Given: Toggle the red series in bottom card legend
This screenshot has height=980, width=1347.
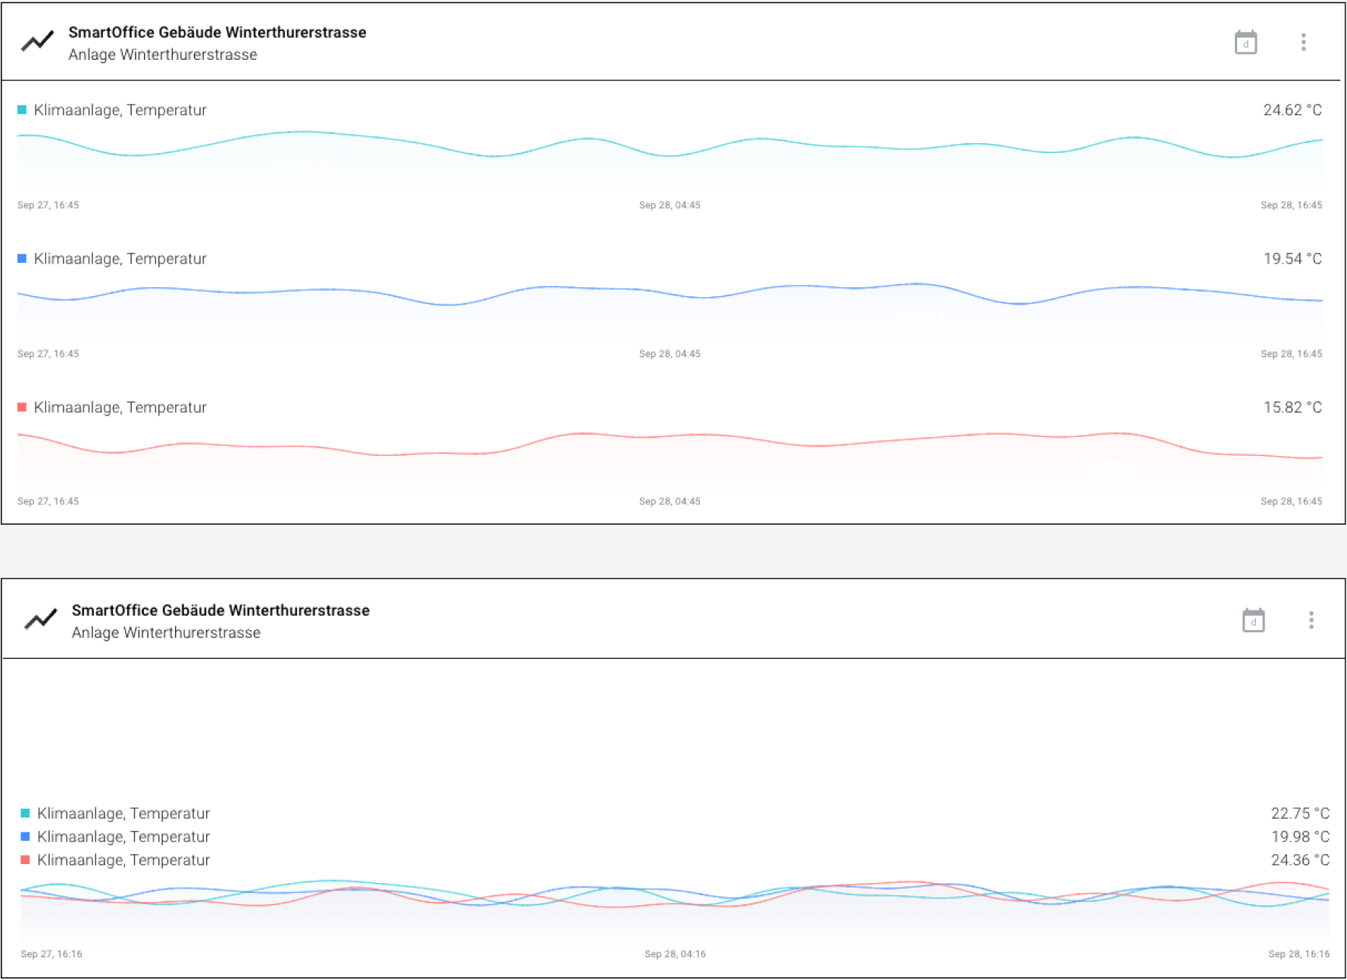Looking at the screenshot, I should click(x=25, y=860).
